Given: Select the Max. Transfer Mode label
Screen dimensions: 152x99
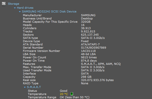Looking at the screenshot, I should [x=37, y=67].
